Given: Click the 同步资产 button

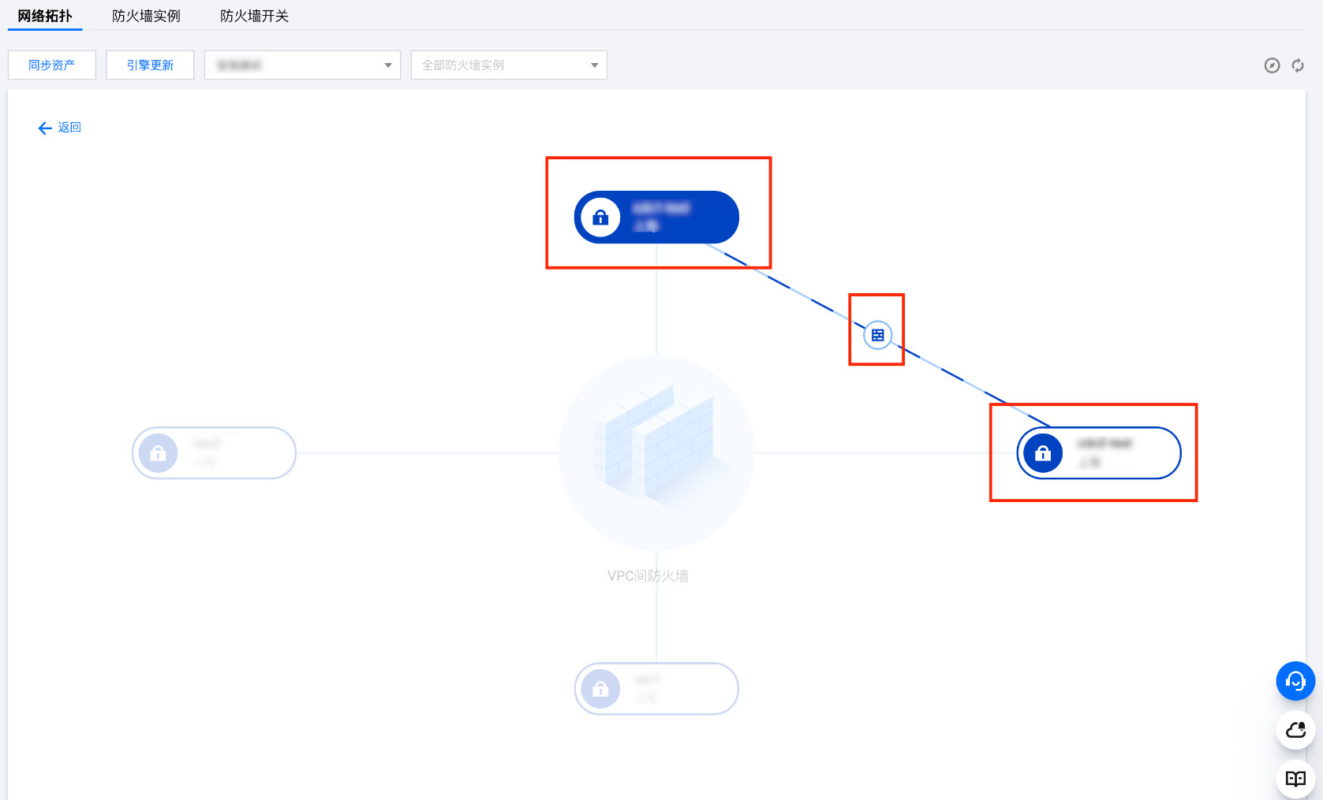Looking at the screenshot, I should point(52,65).
